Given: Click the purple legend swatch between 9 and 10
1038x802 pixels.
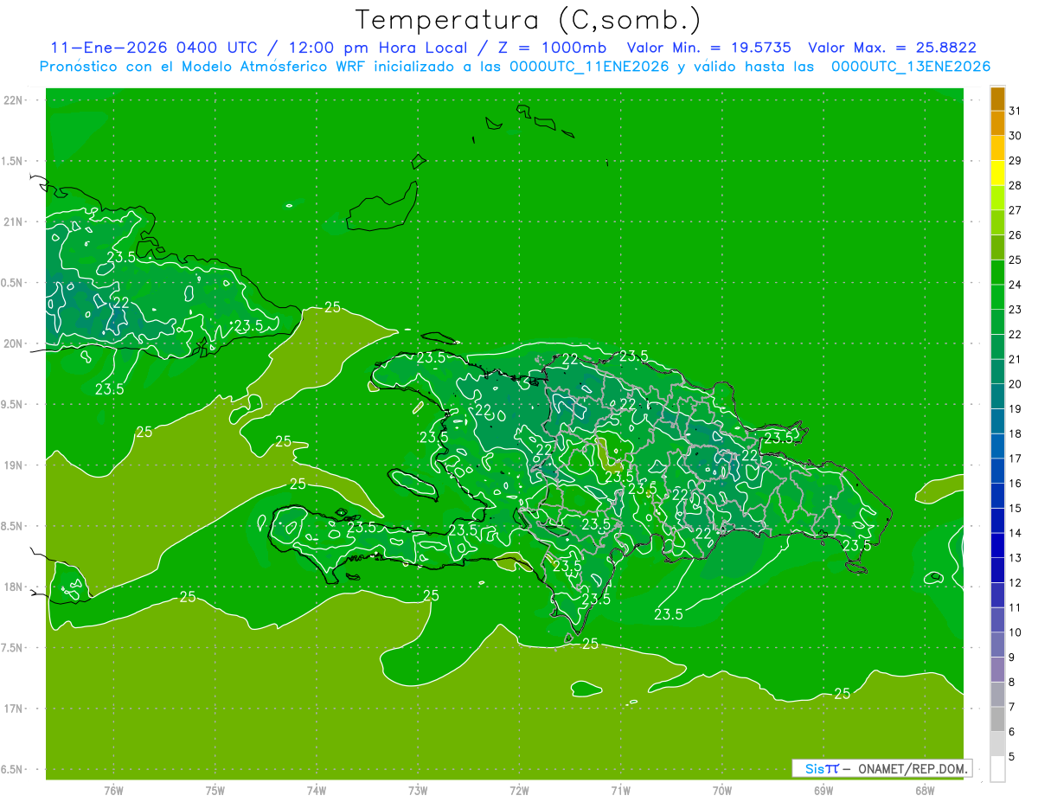Looking at the screenshot, I should (x=997, y=645).
